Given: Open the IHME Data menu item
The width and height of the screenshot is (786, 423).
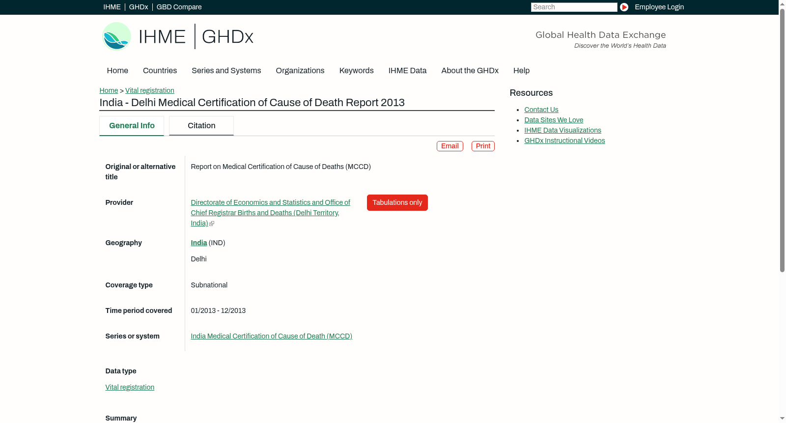Looking at the screenshot, I should coord(407,71).
